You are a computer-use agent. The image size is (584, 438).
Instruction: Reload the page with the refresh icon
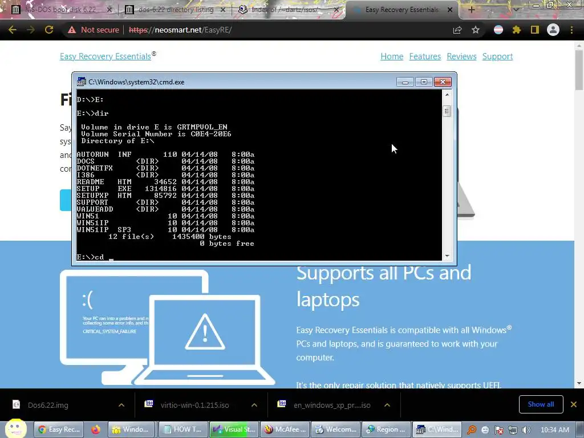coord(49,30)
